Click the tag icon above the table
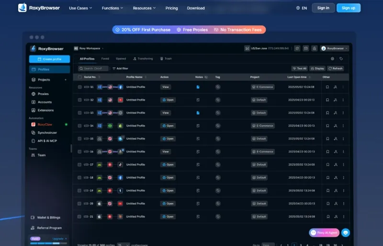The height and width of the screenshot is (246, 383). click(x=341, y=59)
